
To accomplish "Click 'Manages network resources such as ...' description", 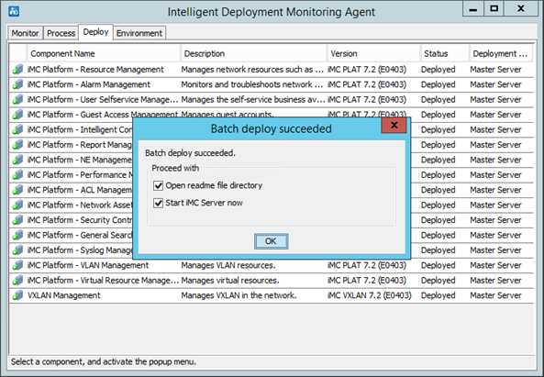I will (252, 70).
